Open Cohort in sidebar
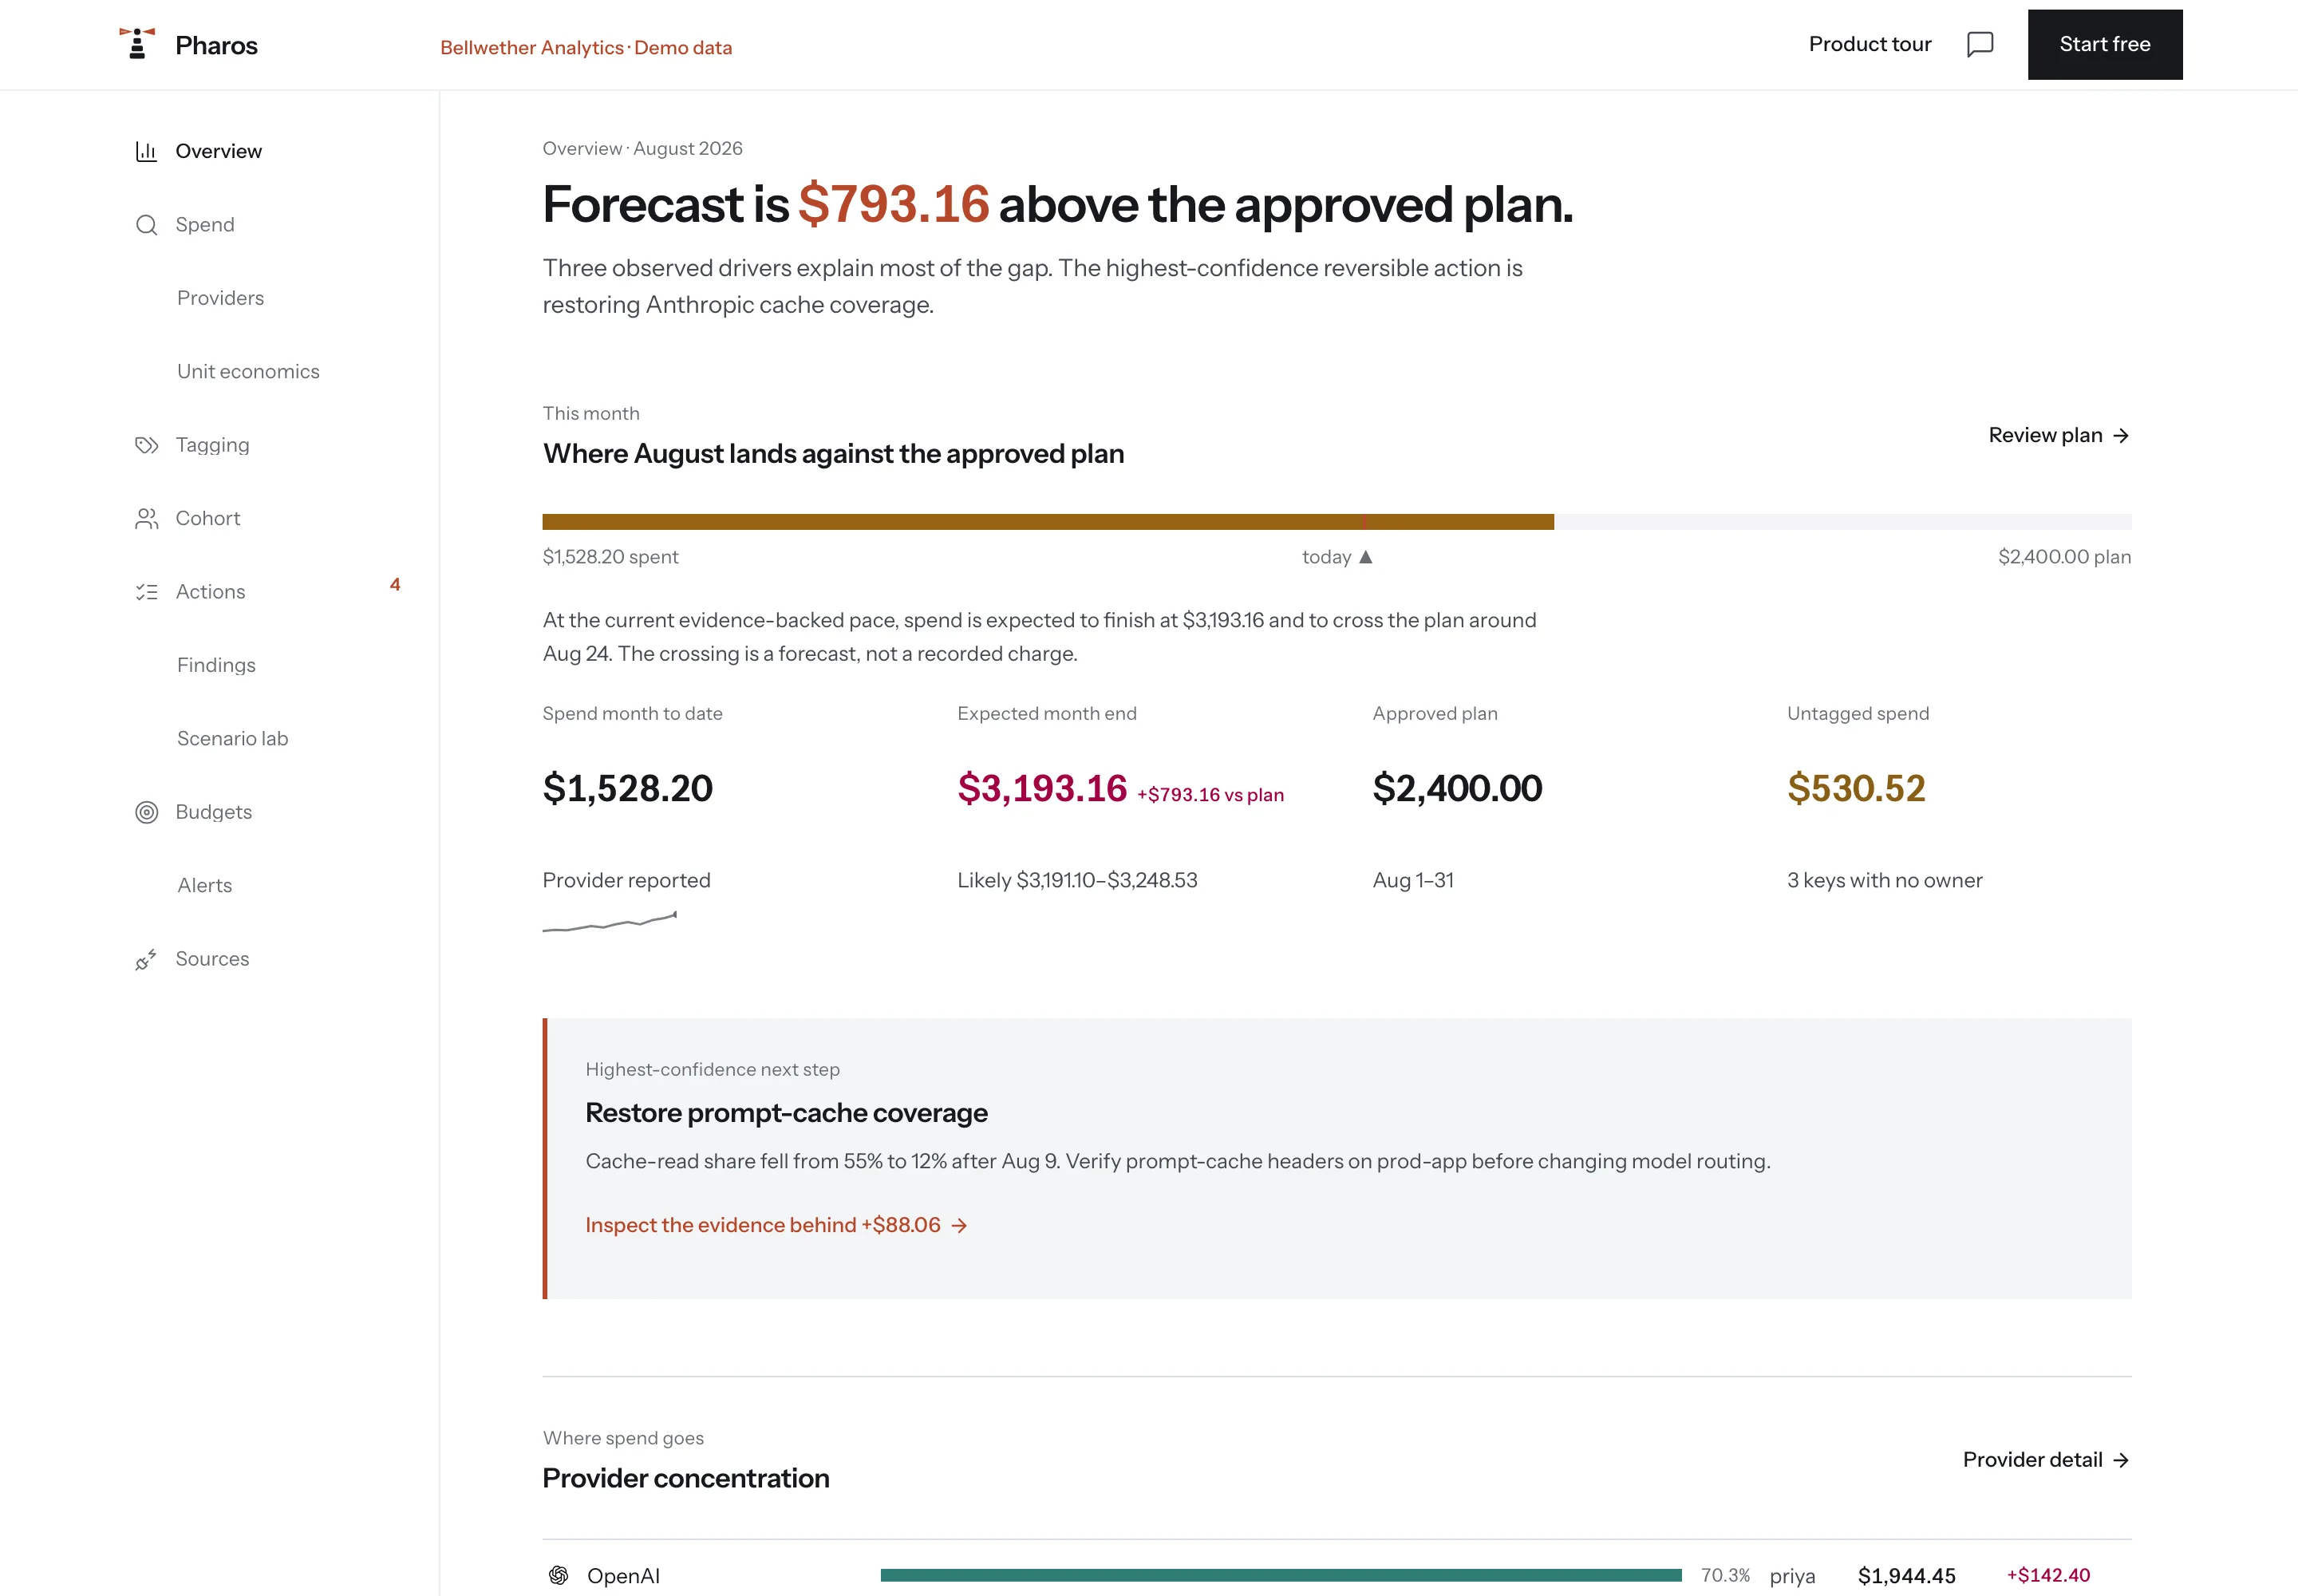Image resolution: width=2298 pixels, height=1596 pixels. click(x=208, y=518)
